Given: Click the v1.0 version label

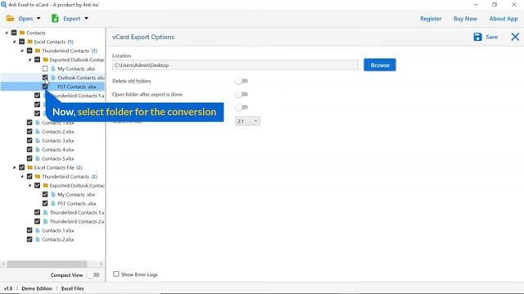Looking at the screenshot, I should click(8, 288).
